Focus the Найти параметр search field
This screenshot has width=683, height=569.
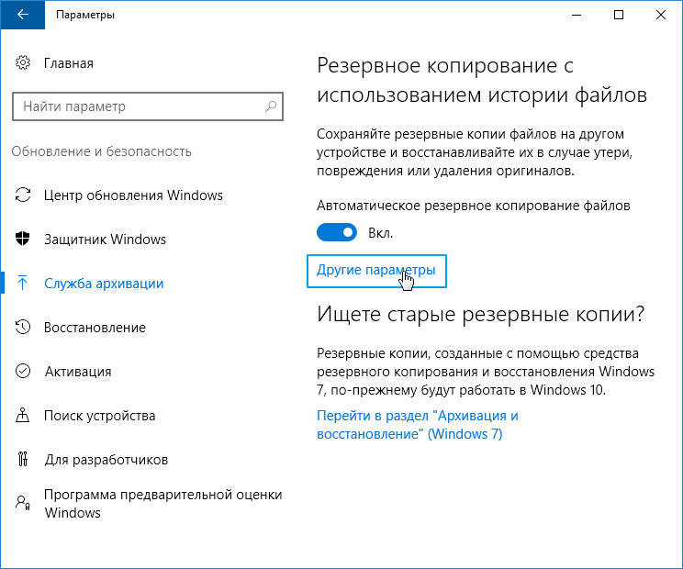pos(138,106)
